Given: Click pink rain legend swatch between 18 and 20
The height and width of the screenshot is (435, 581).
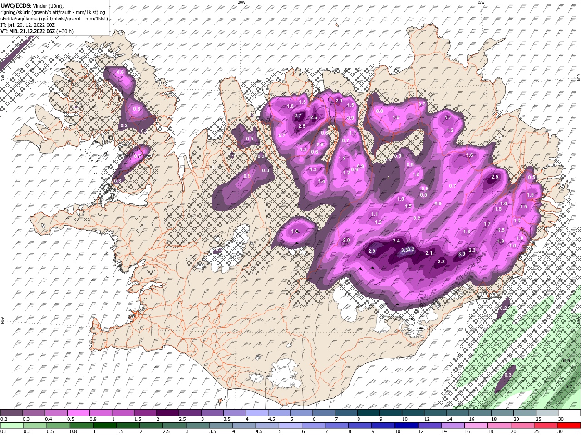Looking at the screenshot, I should 499,425.
